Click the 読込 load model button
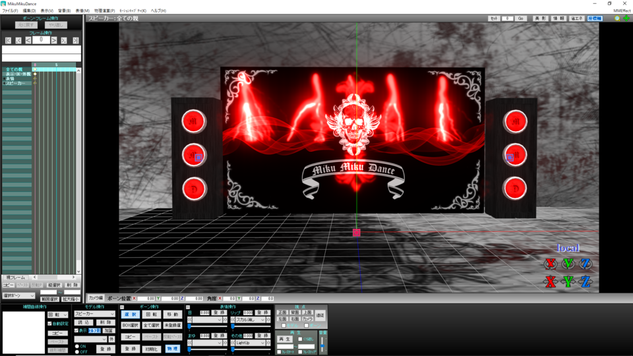Image resolution: width=633 pixels, height=356 pixels. pyautogui.click(x=84, y=322)
